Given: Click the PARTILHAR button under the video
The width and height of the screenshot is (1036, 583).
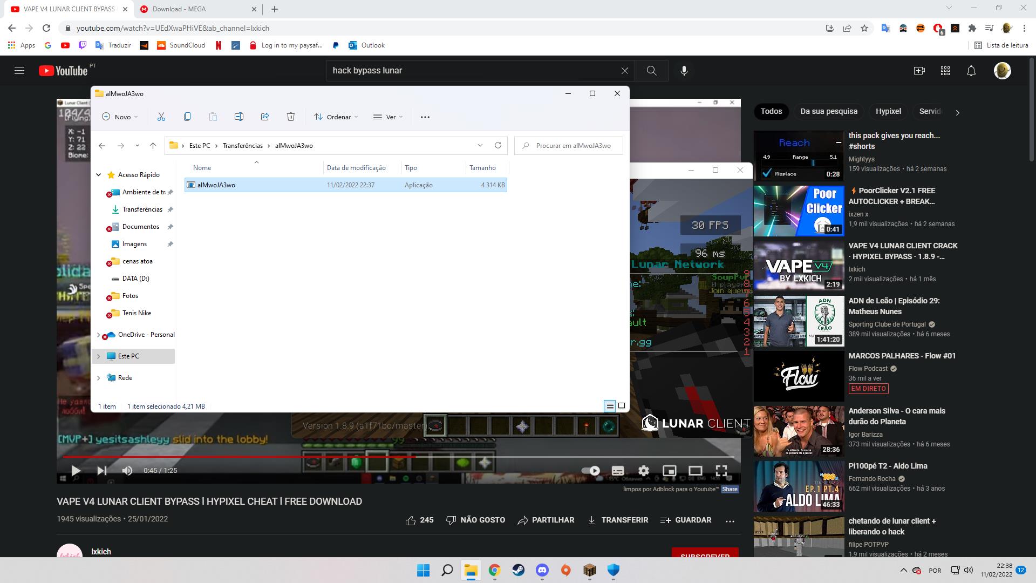Looking at the screenshot, I should 546,520.
